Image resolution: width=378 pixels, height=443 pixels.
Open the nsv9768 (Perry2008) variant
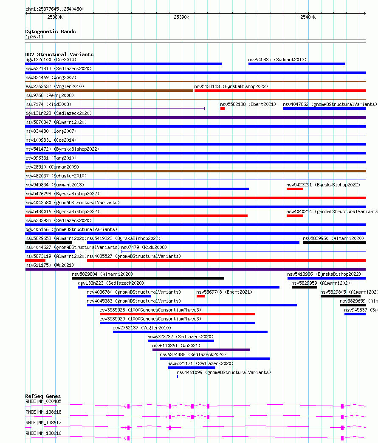click(196, 100)
